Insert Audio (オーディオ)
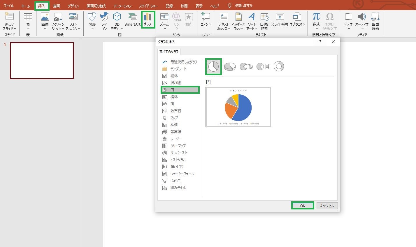The width and height of the screenshot is (416, 247). pyautogui.click(x=362, y=17)
